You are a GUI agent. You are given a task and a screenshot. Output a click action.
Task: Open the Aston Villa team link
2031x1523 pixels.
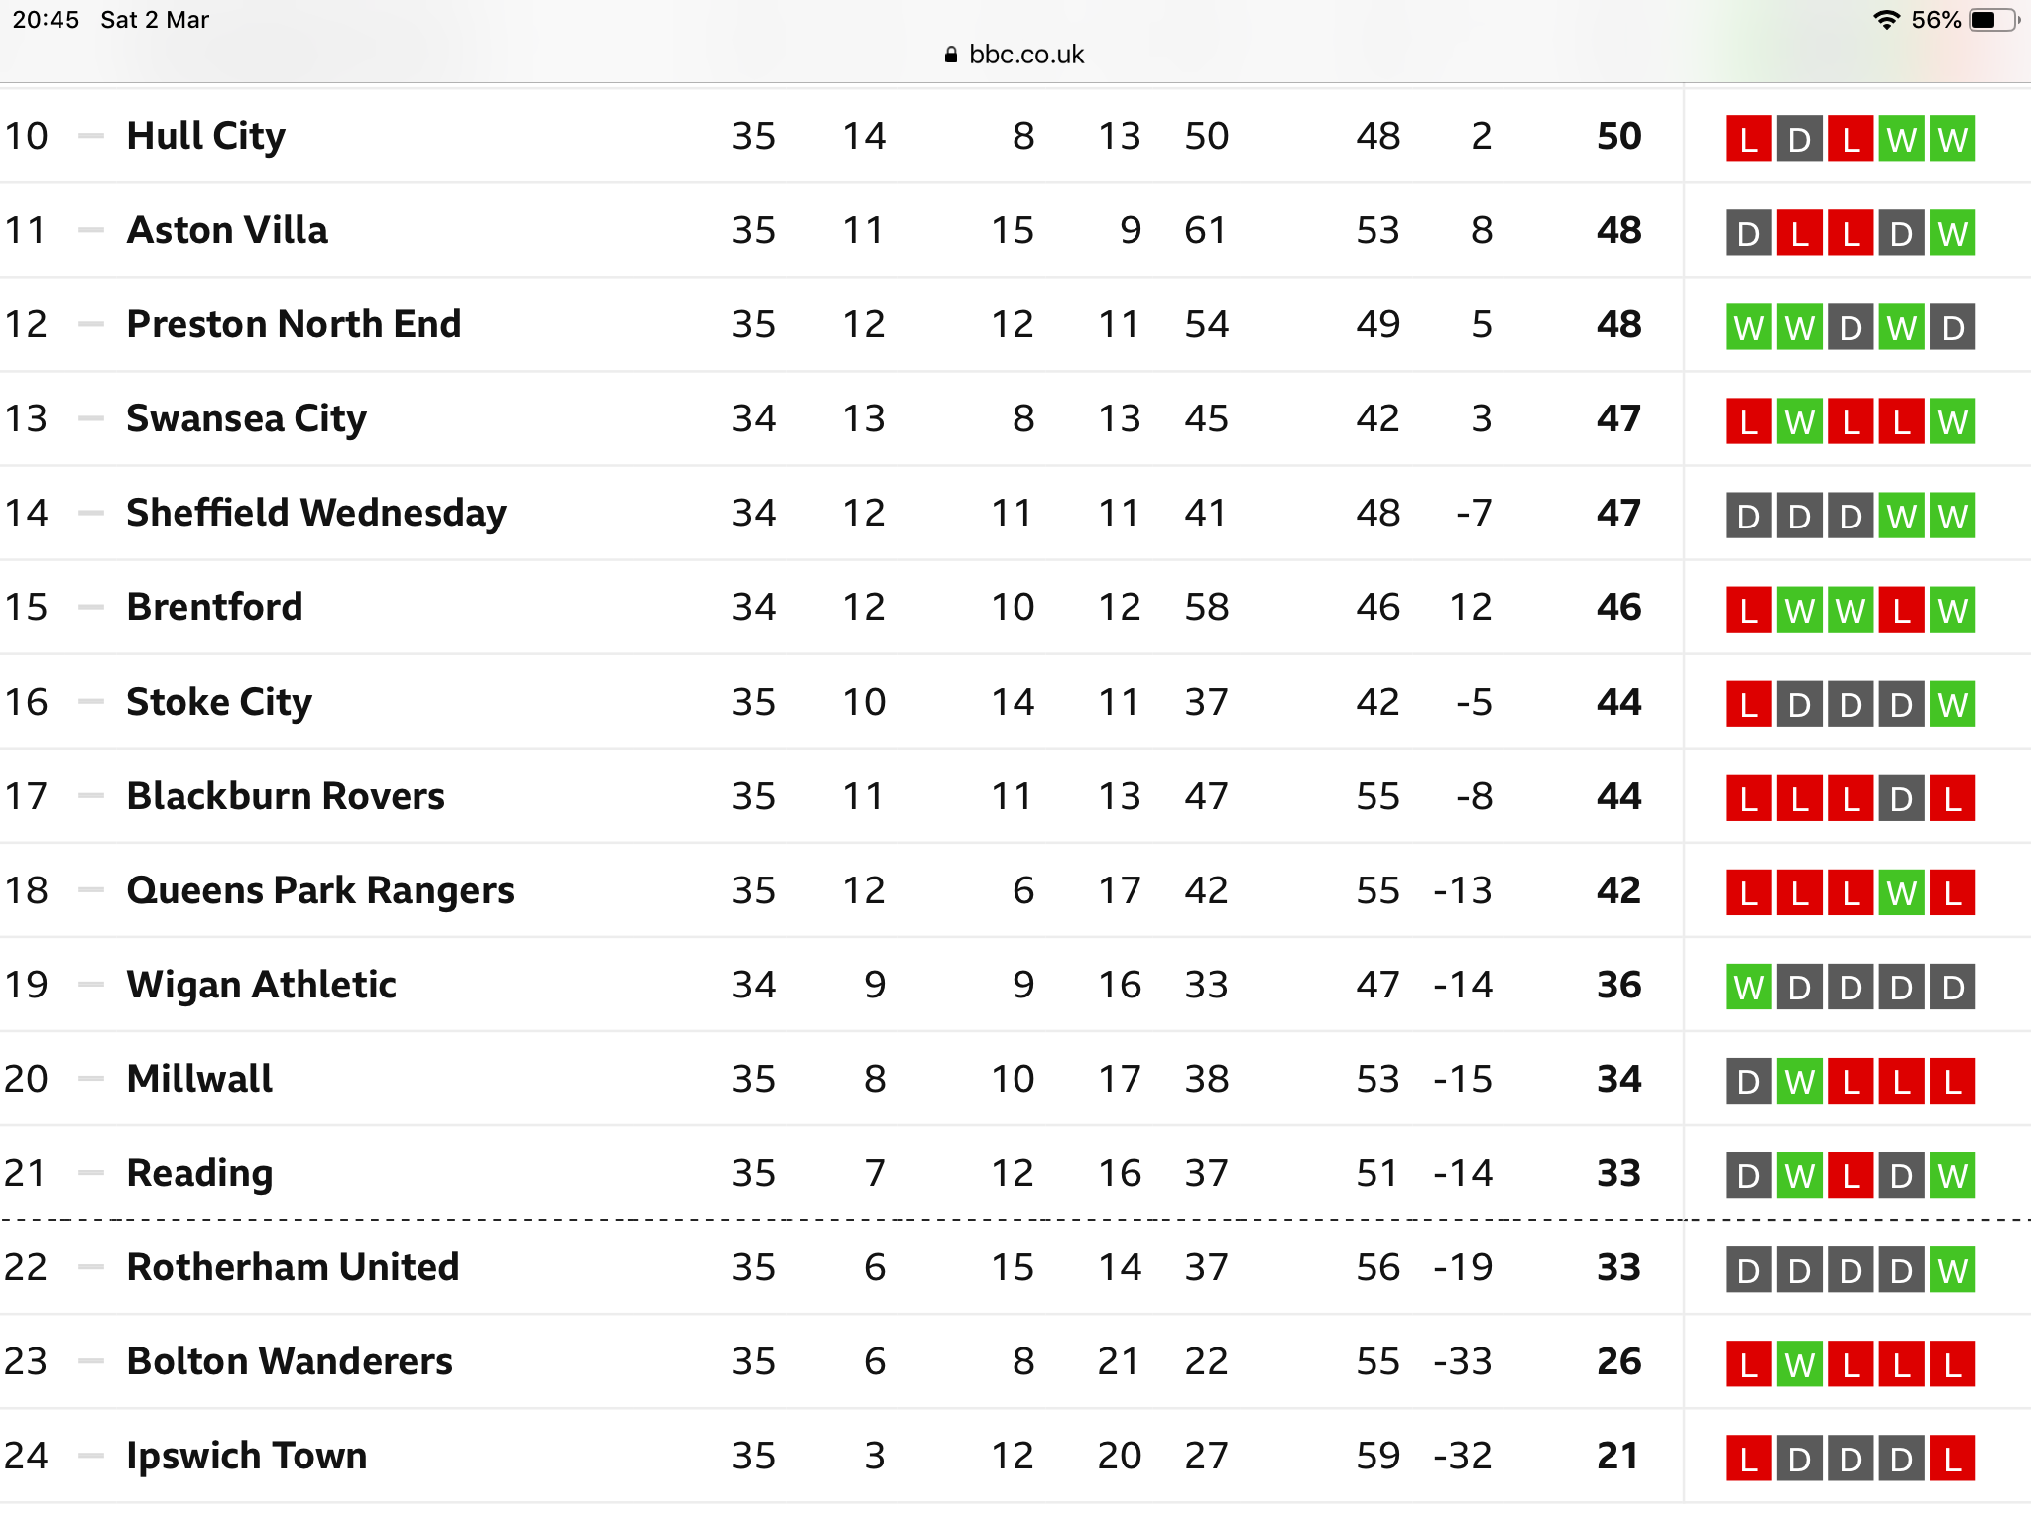[227, 230]
